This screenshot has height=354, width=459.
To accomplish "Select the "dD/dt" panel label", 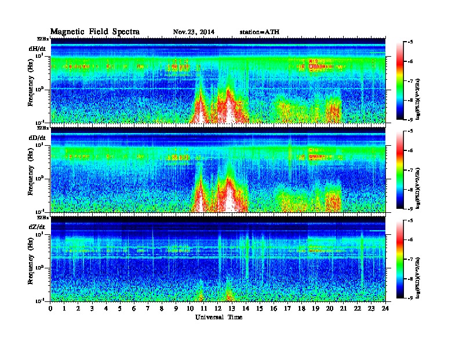I will [x=37, y=138].
